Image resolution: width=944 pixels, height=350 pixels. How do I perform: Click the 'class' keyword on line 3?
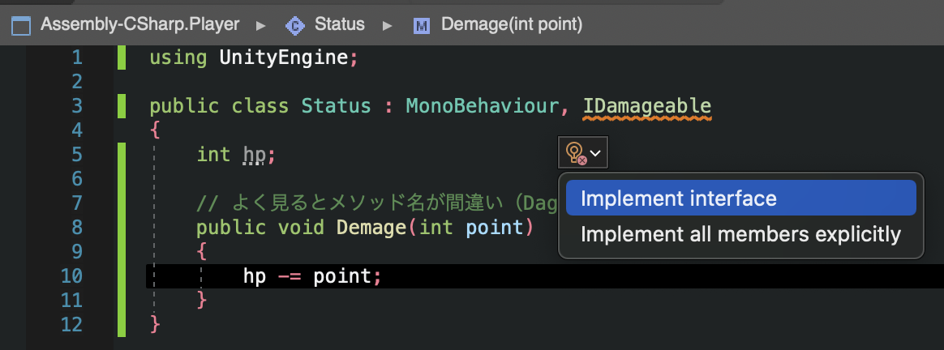coord(260,106)
